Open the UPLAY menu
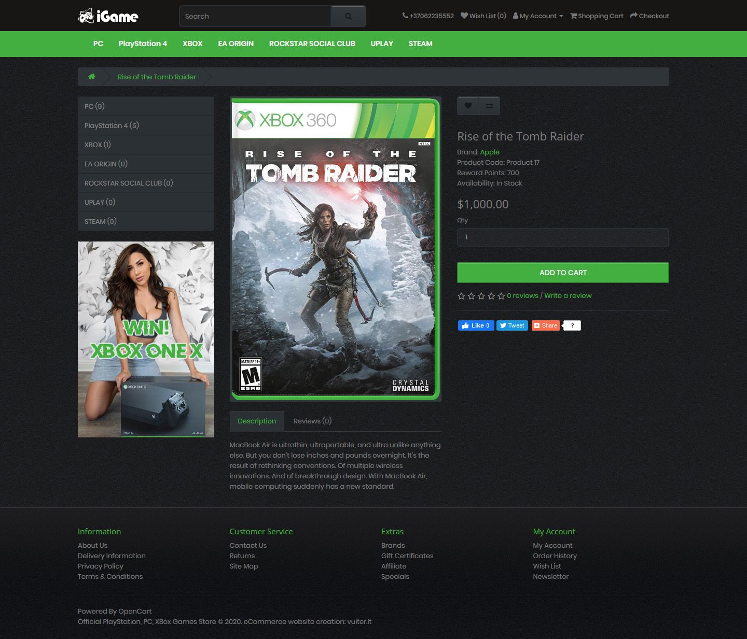This screenshot has width=747, height=639. click(382, 44)
